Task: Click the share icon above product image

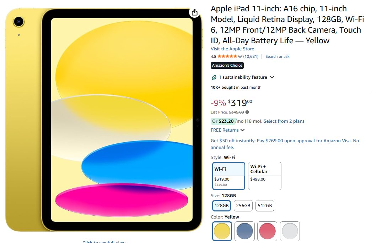Action: (194, 13)
